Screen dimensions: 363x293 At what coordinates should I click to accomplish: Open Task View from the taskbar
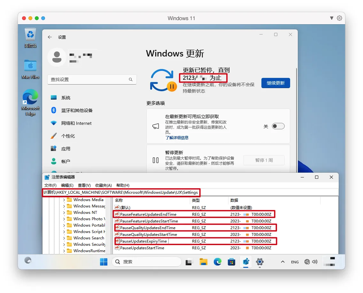click(x=189, y=262)
